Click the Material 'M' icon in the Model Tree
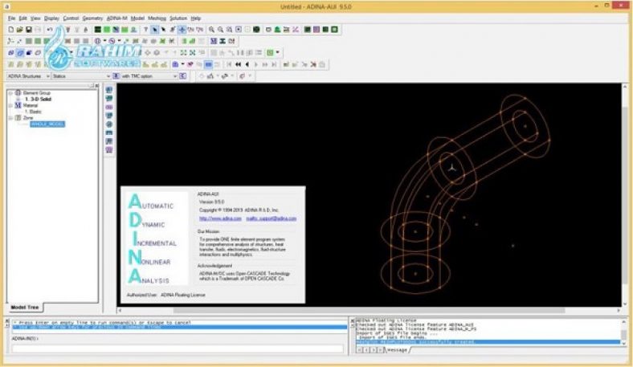 pyautogui.click(x=18, y=105)
